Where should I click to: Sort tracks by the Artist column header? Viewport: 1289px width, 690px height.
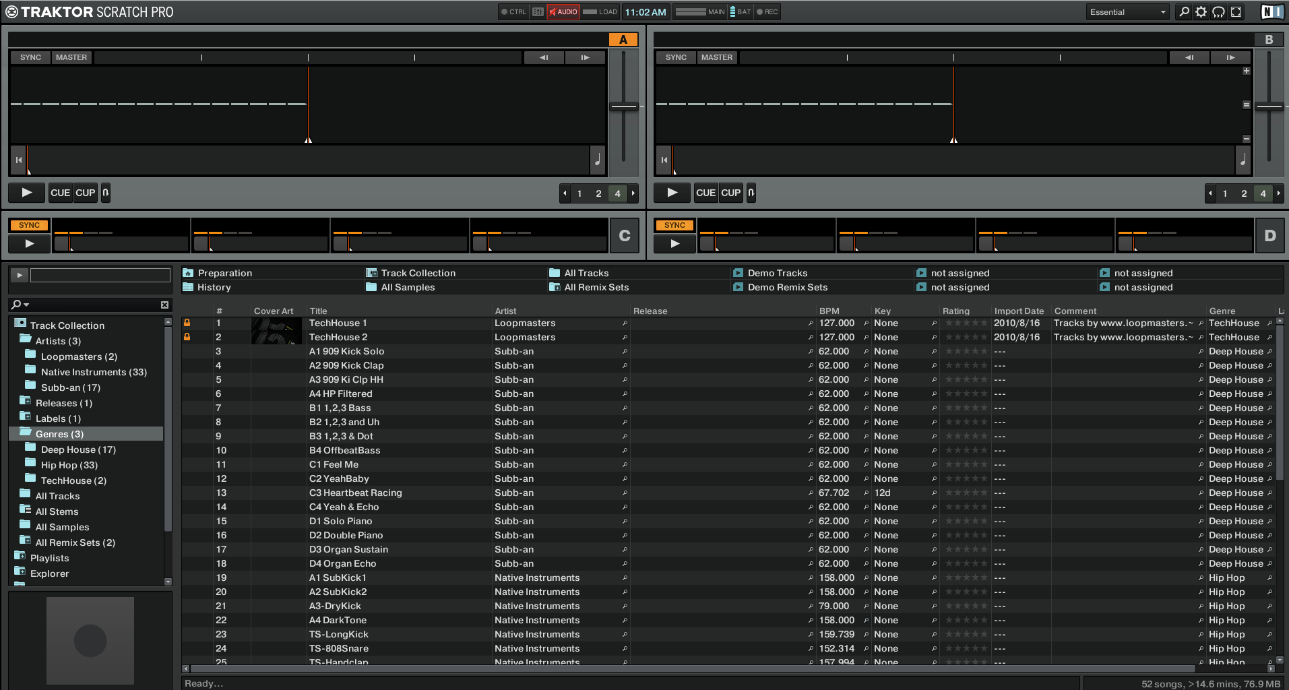506,311
